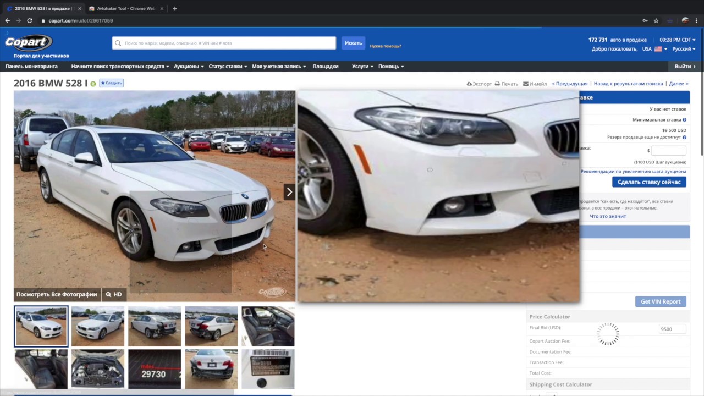Select the front seats interior thumbnail

coord(268,326)
